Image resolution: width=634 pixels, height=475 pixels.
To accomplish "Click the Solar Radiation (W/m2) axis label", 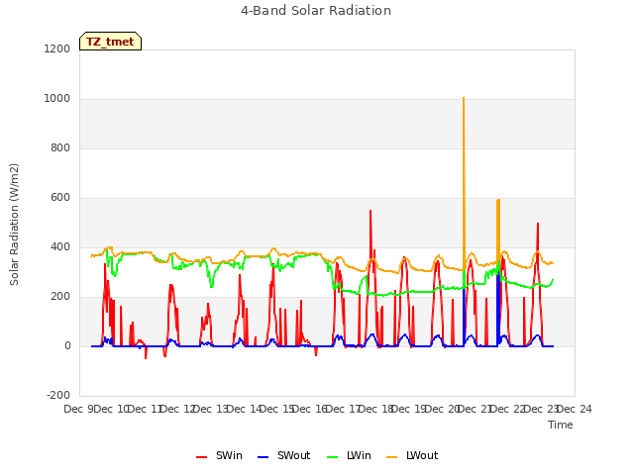I will 14,225.
